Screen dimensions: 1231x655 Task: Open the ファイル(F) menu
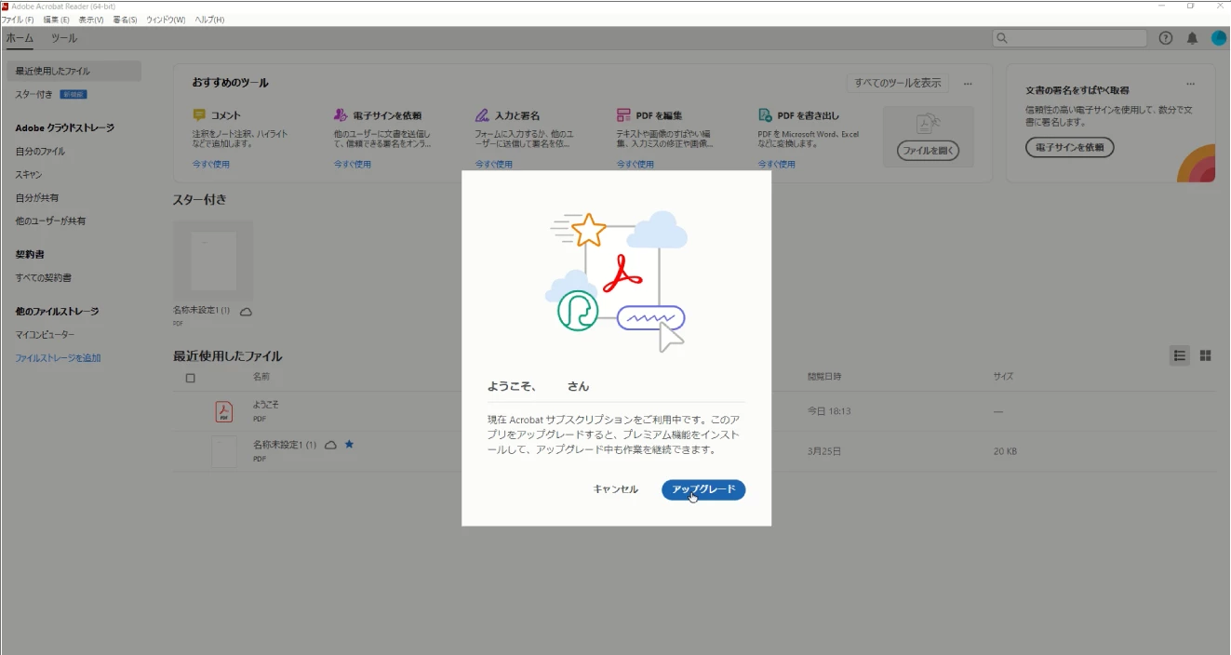pyautogui.click(x=18, y=20)
